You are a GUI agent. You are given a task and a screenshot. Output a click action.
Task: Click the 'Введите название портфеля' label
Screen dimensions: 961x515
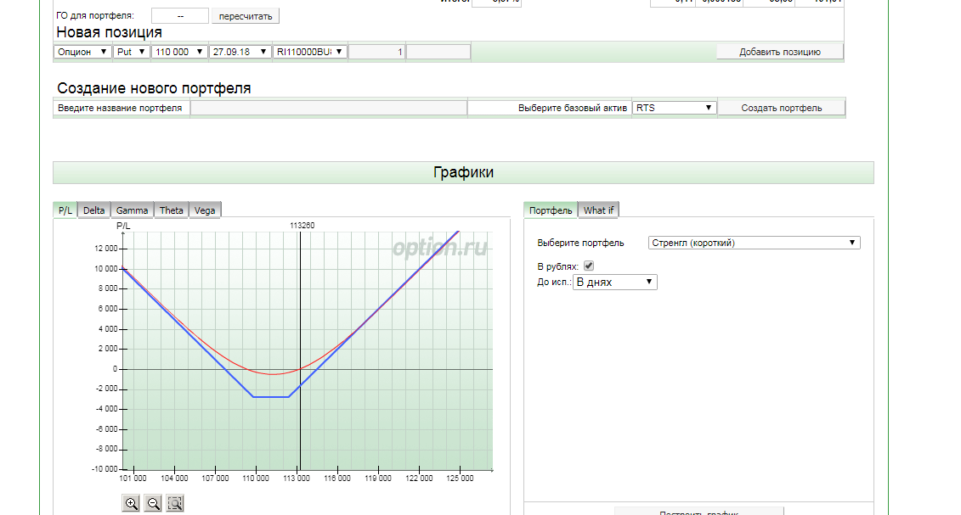click(120, 108)
